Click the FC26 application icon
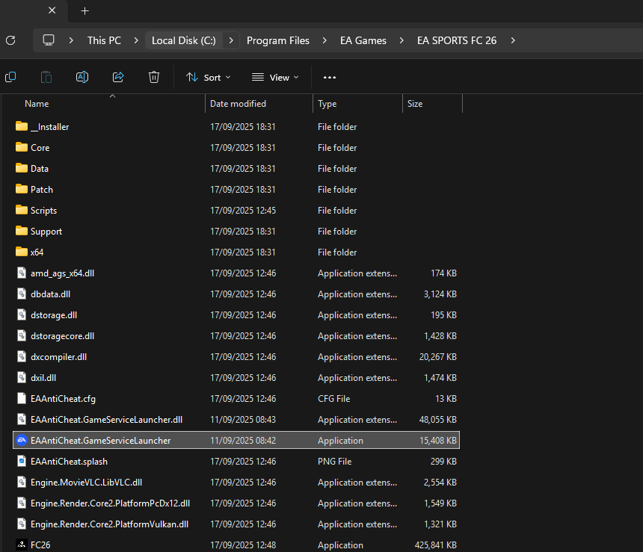The image size is (643, 552). coord(22,545)
